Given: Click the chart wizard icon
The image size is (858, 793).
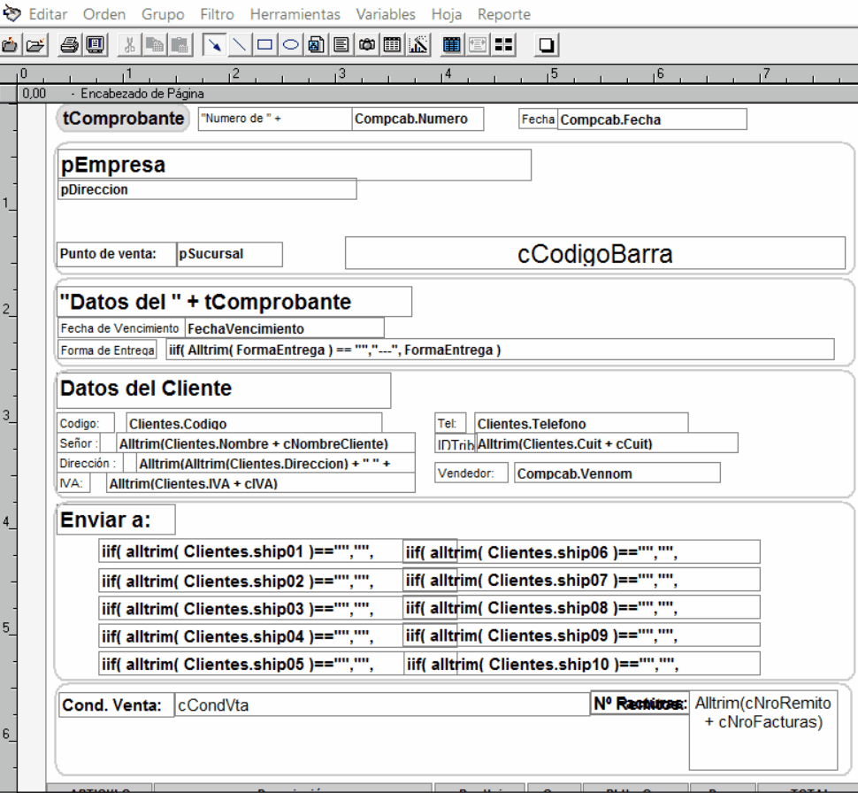Looking at the screenshot, I should [x=418, y=45].
